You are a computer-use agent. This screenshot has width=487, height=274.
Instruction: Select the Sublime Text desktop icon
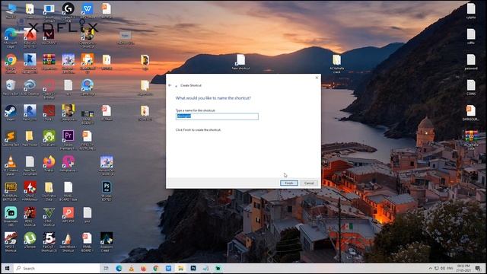[11, 140]
